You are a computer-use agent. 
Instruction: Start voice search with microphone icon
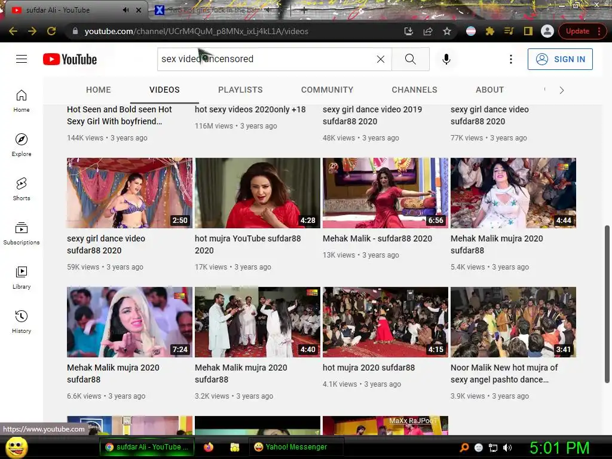(x=446, y=59)
